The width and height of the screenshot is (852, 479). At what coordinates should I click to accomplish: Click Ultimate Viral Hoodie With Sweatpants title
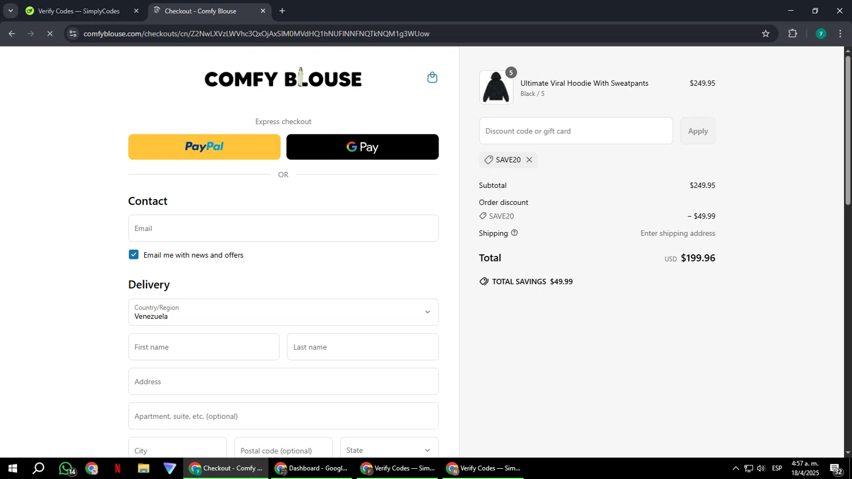(x=584, y=83)
